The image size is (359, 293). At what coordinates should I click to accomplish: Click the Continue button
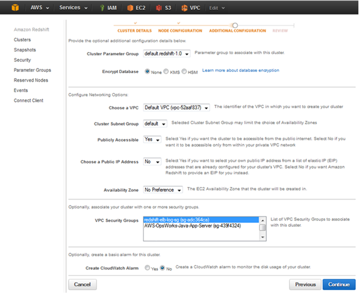(339, 284)
